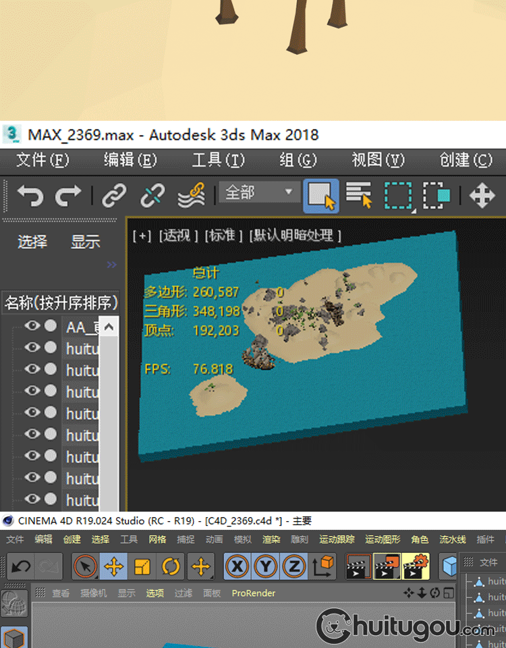
Task: Toggle visibility eye of the AA_ object
Action: click(31, 327)
